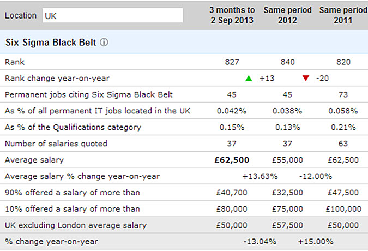Click the red down arrow rank change indicator

(306, 78)
